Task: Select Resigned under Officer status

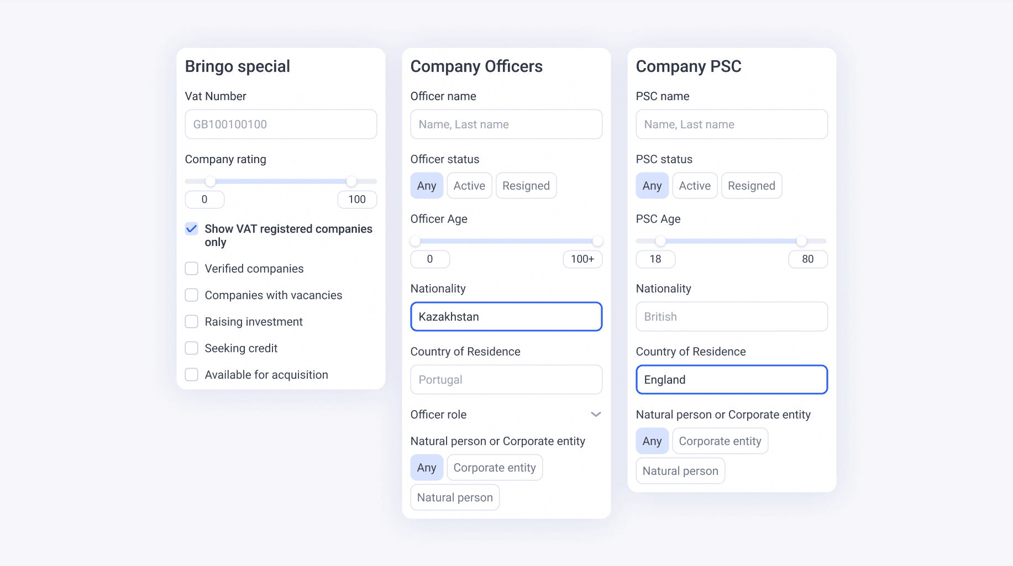Action: [526, 186]
